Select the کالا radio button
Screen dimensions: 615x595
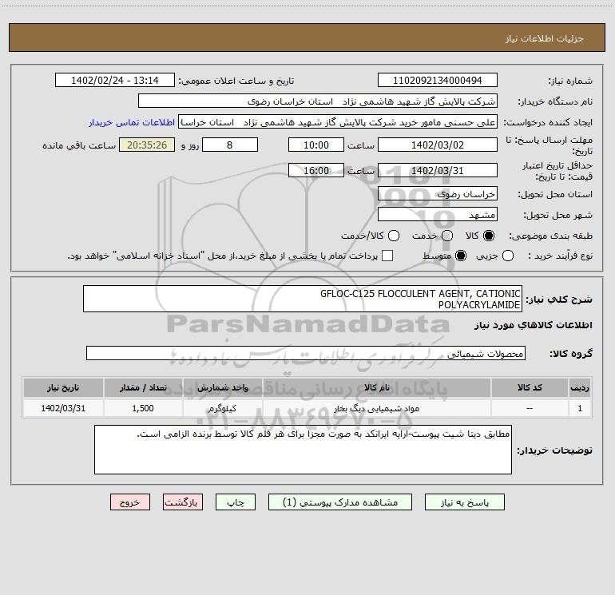(489, 236)
